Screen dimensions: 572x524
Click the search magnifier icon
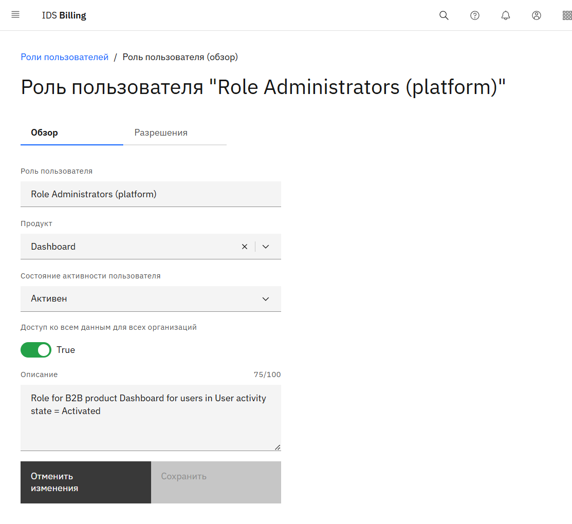444,15
